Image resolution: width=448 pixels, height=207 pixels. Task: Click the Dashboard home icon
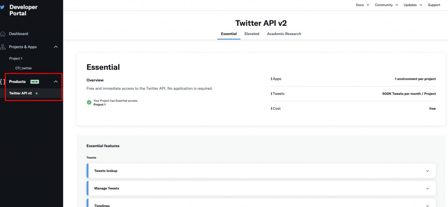point(3,34)
